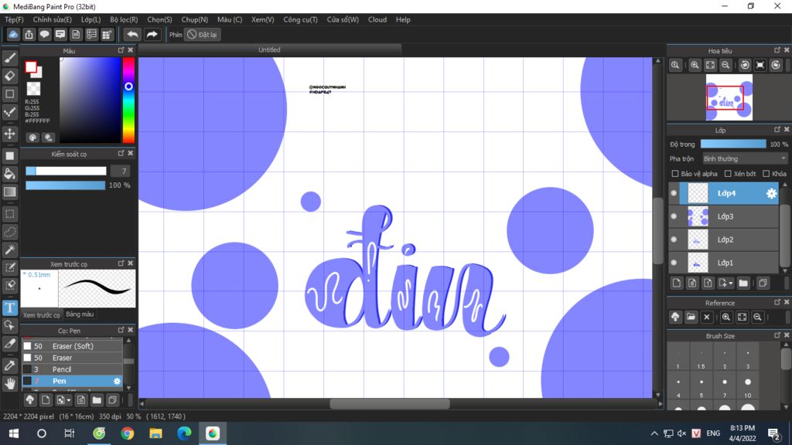Select the Brush tool in left toolbar
The image size is (792, 445).
(x=9, y=58)
